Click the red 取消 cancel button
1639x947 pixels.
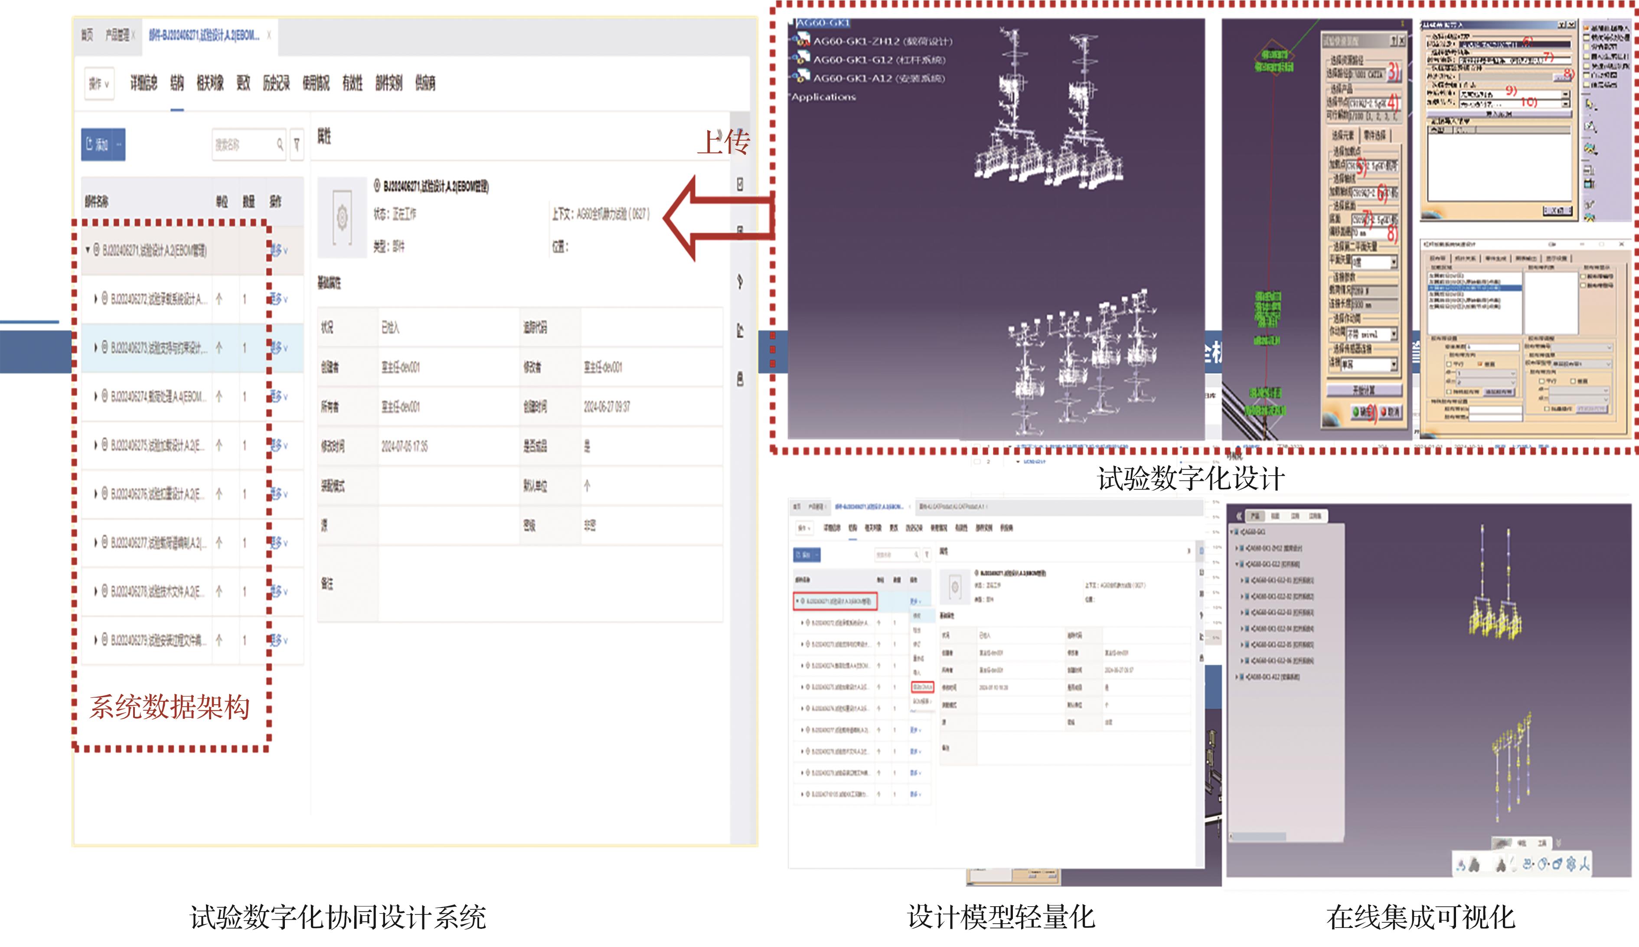pos(1388,412)
